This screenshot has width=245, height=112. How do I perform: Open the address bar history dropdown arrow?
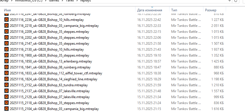coord(229,1)
